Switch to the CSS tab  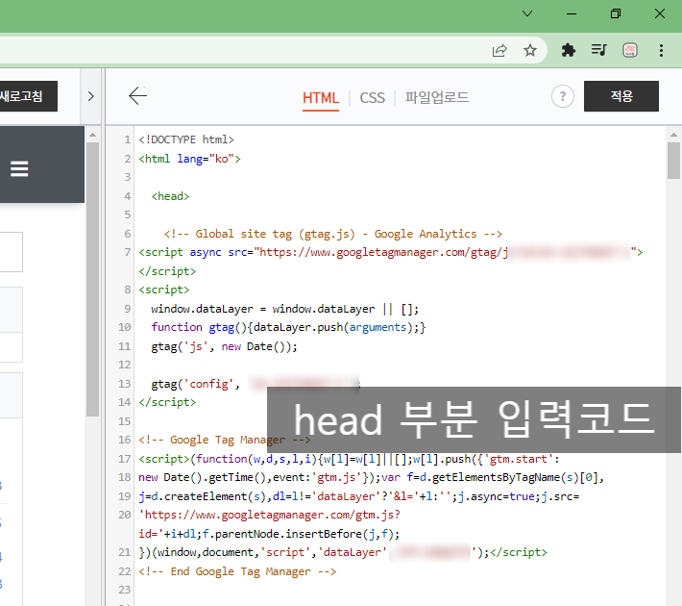(x=372, y=98)
